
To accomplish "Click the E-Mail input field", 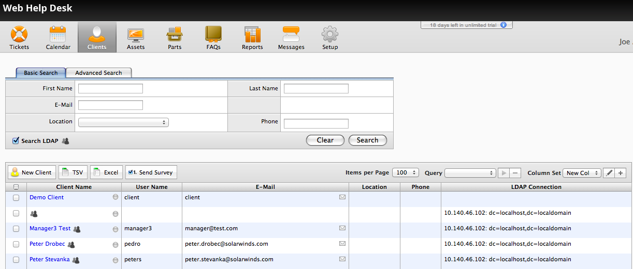I will [x=110, y=105].
